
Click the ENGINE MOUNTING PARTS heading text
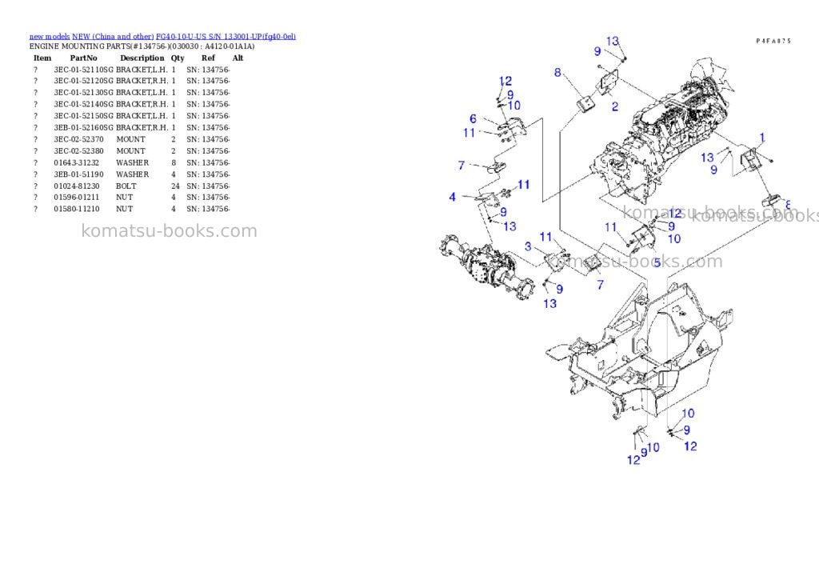coord(142,46)
